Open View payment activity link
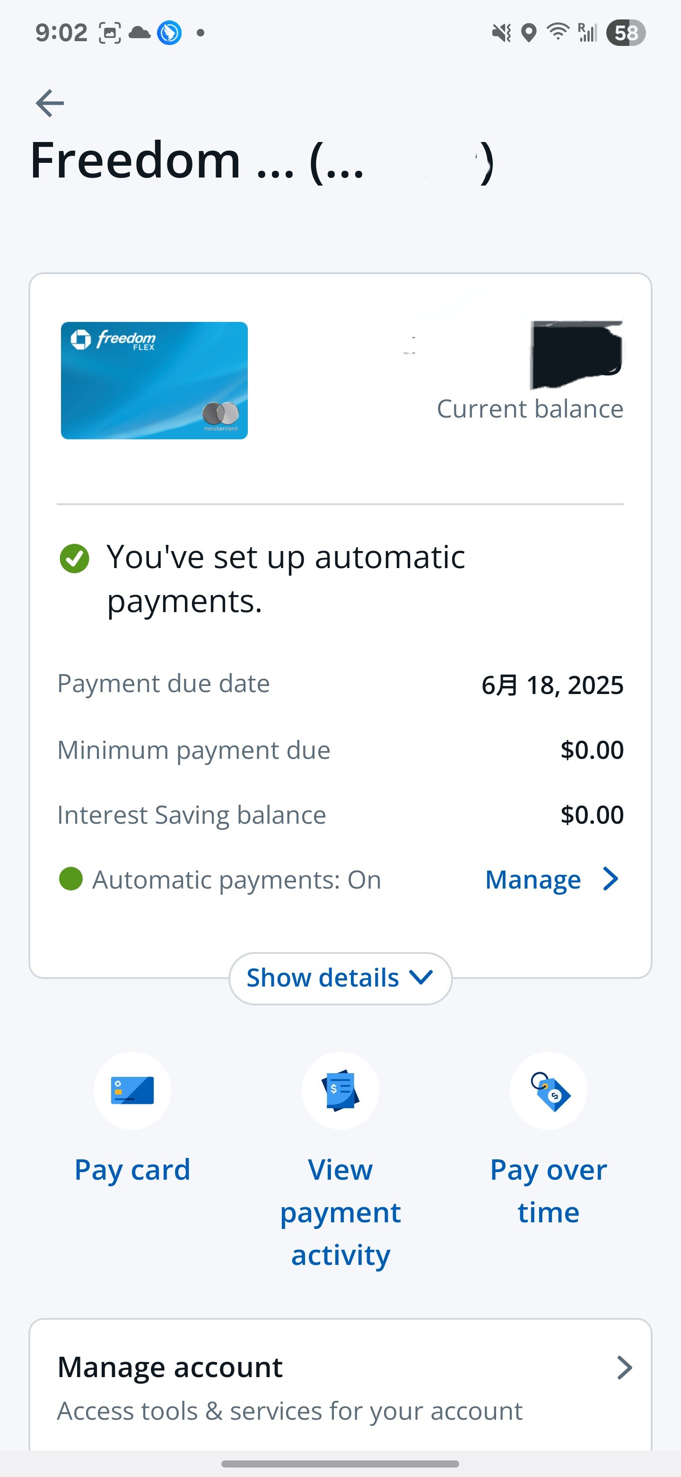This screenshot has width=681, height=1477. coord(340,1212)
